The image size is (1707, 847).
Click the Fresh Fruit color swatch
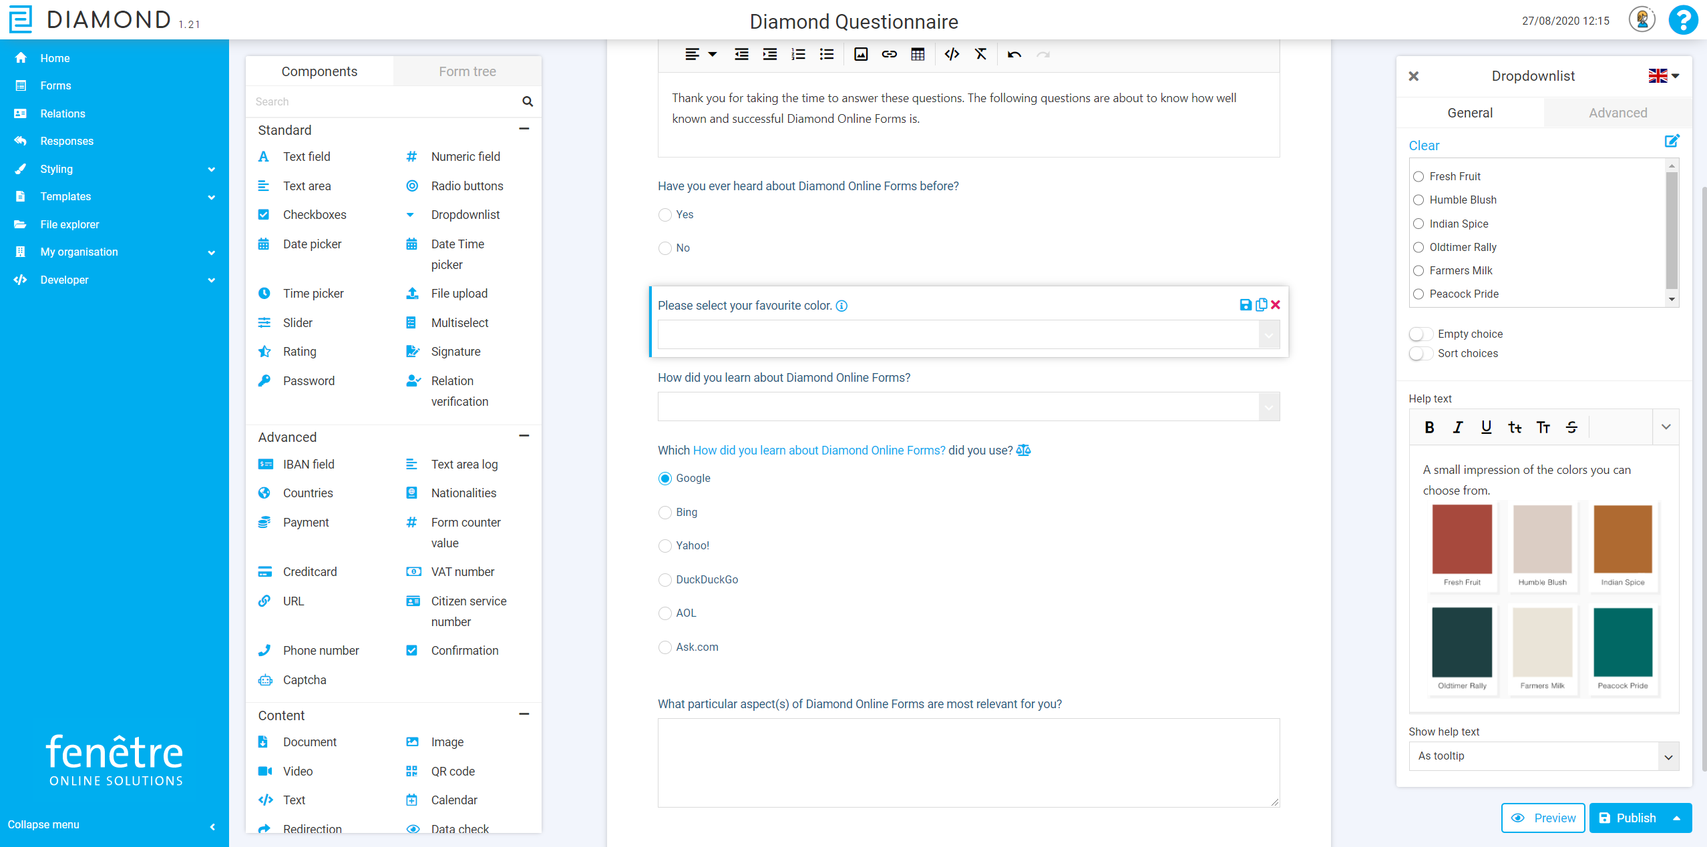[1461, 539]
